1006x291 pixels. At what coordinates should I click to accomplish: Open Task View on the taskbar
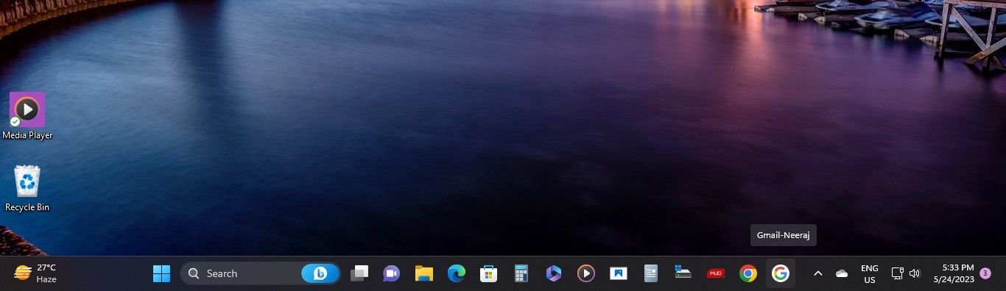point(359,273)
